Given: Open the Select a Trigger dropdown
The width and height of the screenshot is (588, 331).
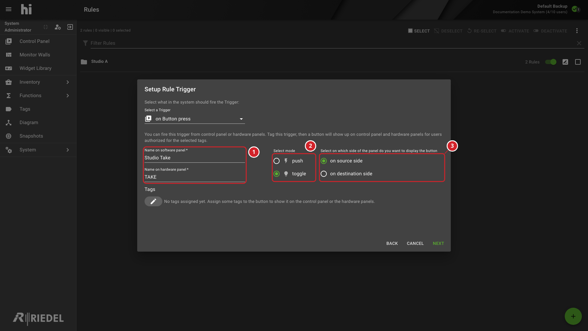Looking at the screenshot, I should pyautogui.click(x=195, y=119).
